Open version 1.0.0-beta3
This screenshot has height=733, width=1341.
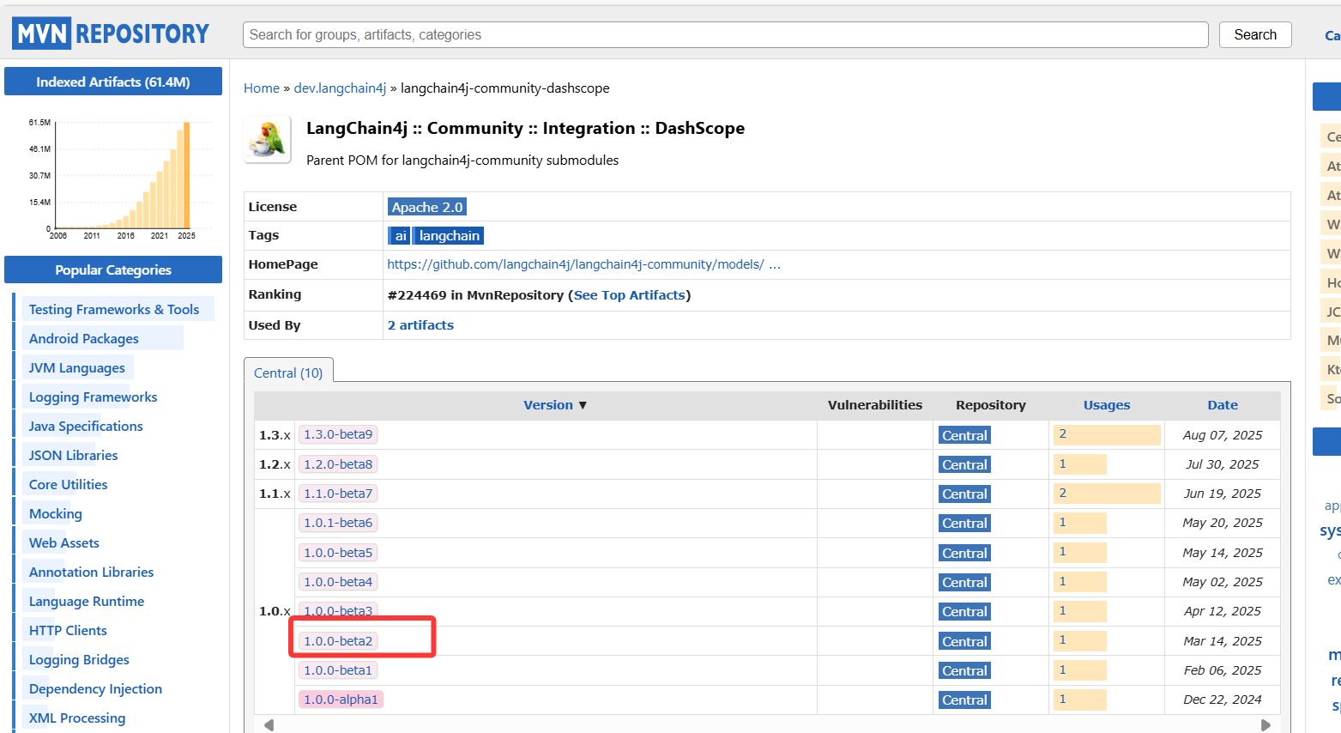(338, 611)
